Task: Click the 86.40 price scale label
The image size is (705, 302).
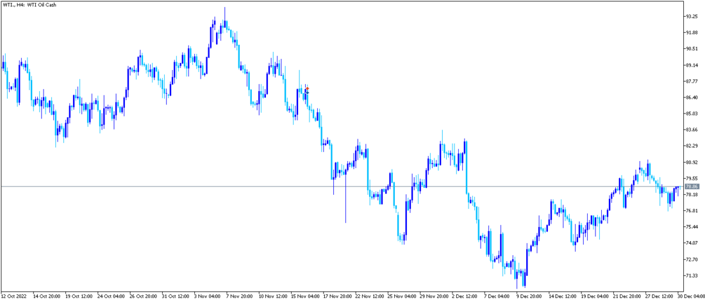Action: (x=691, y=97)
